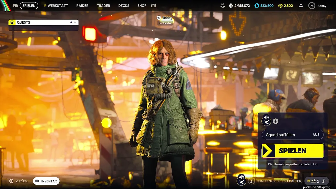The width and height of the screenshot is (336, 189).
Task: Open the mail envelope icon
Action: [x=301, y=6]
